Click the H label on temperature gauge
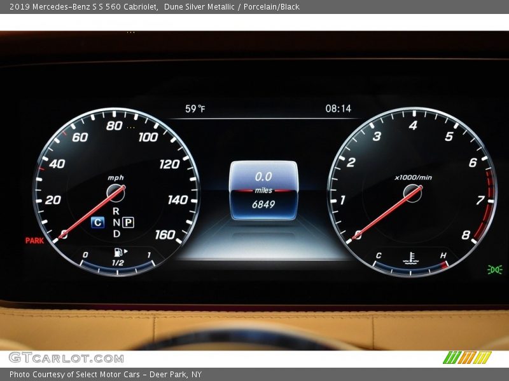Screen dimensions: 509x381 (x=443, y=256)
